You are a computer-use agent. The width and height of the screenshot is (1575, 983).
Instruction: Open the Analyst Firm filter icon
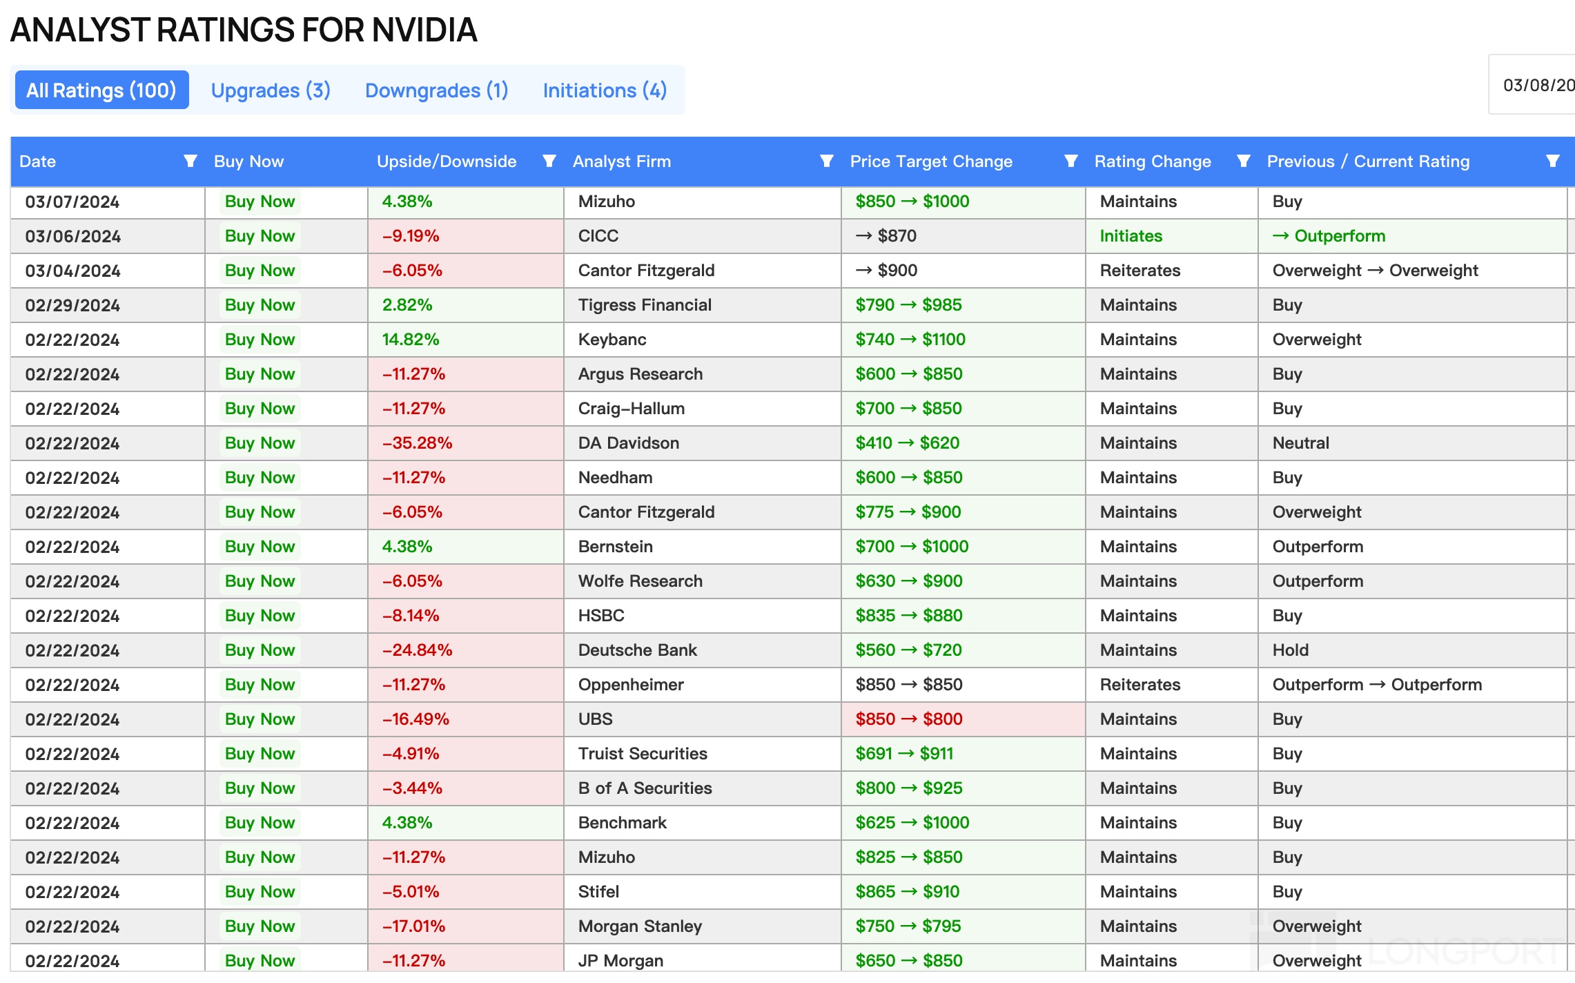pyautogui.click(x=826, y=161)
